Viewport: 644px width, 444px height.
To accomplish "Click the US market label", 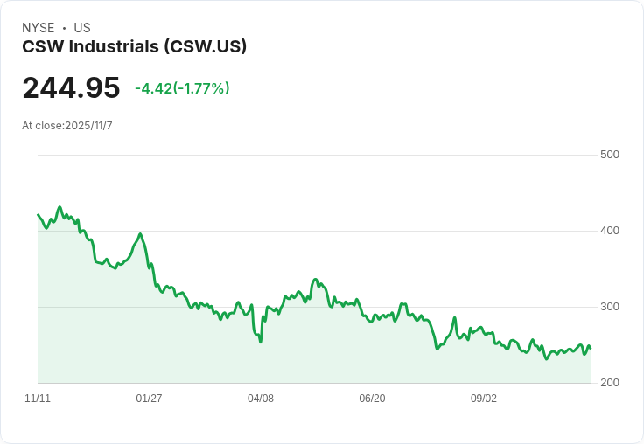I will tap(82, 28).
